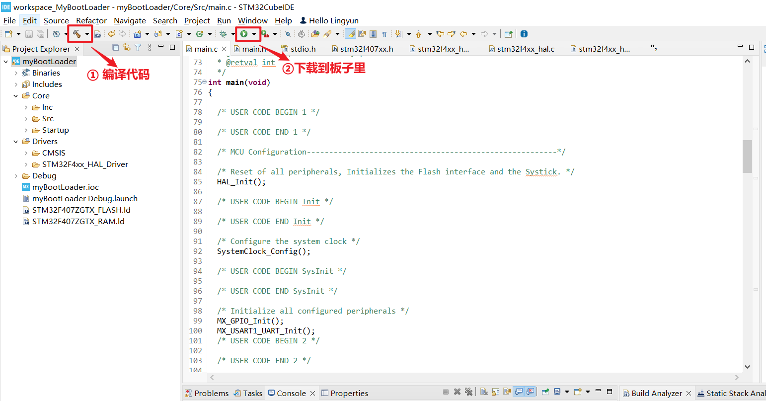Click Hello Lingyun account link
The height and width of the screenshot is (401, 766).
[x=329, y=20]
